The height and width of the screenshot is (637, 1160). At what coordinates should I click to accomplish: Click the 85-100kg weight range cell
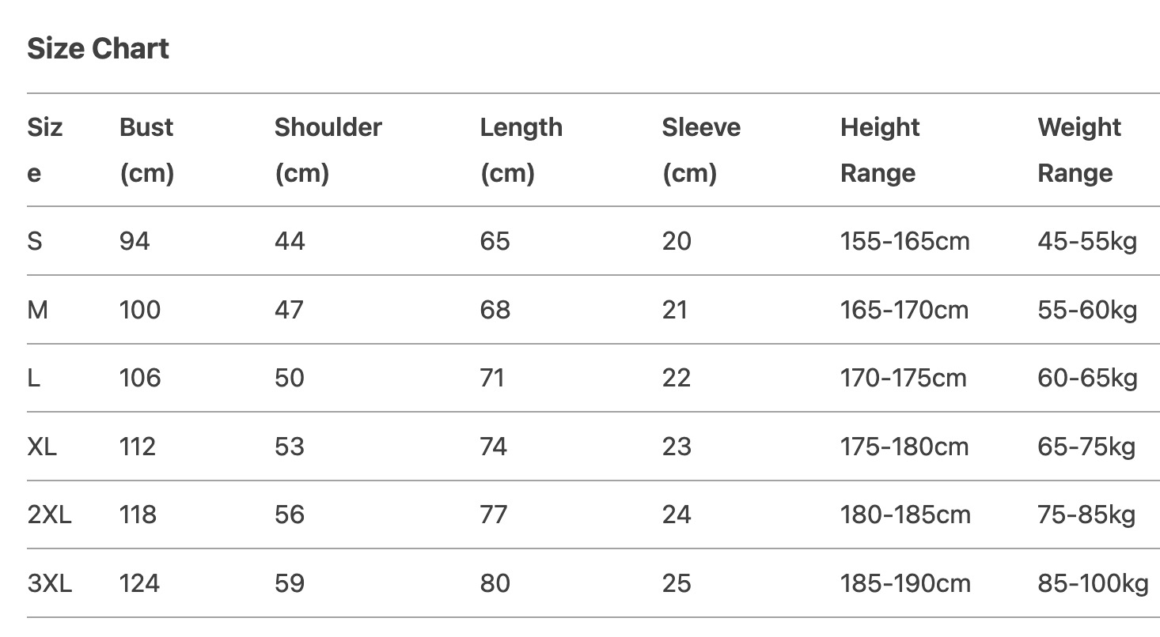click(1093, 584)
